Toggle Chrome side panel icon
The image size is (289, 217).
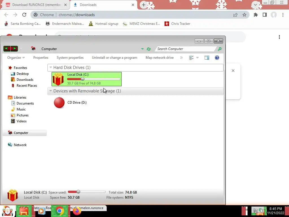click(265, 15)
